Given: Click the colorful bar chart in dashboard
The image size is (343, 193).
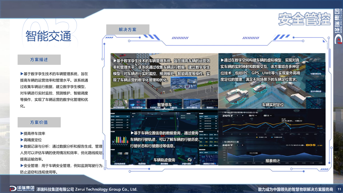Looking at the screenshot, I should point(120,139).
